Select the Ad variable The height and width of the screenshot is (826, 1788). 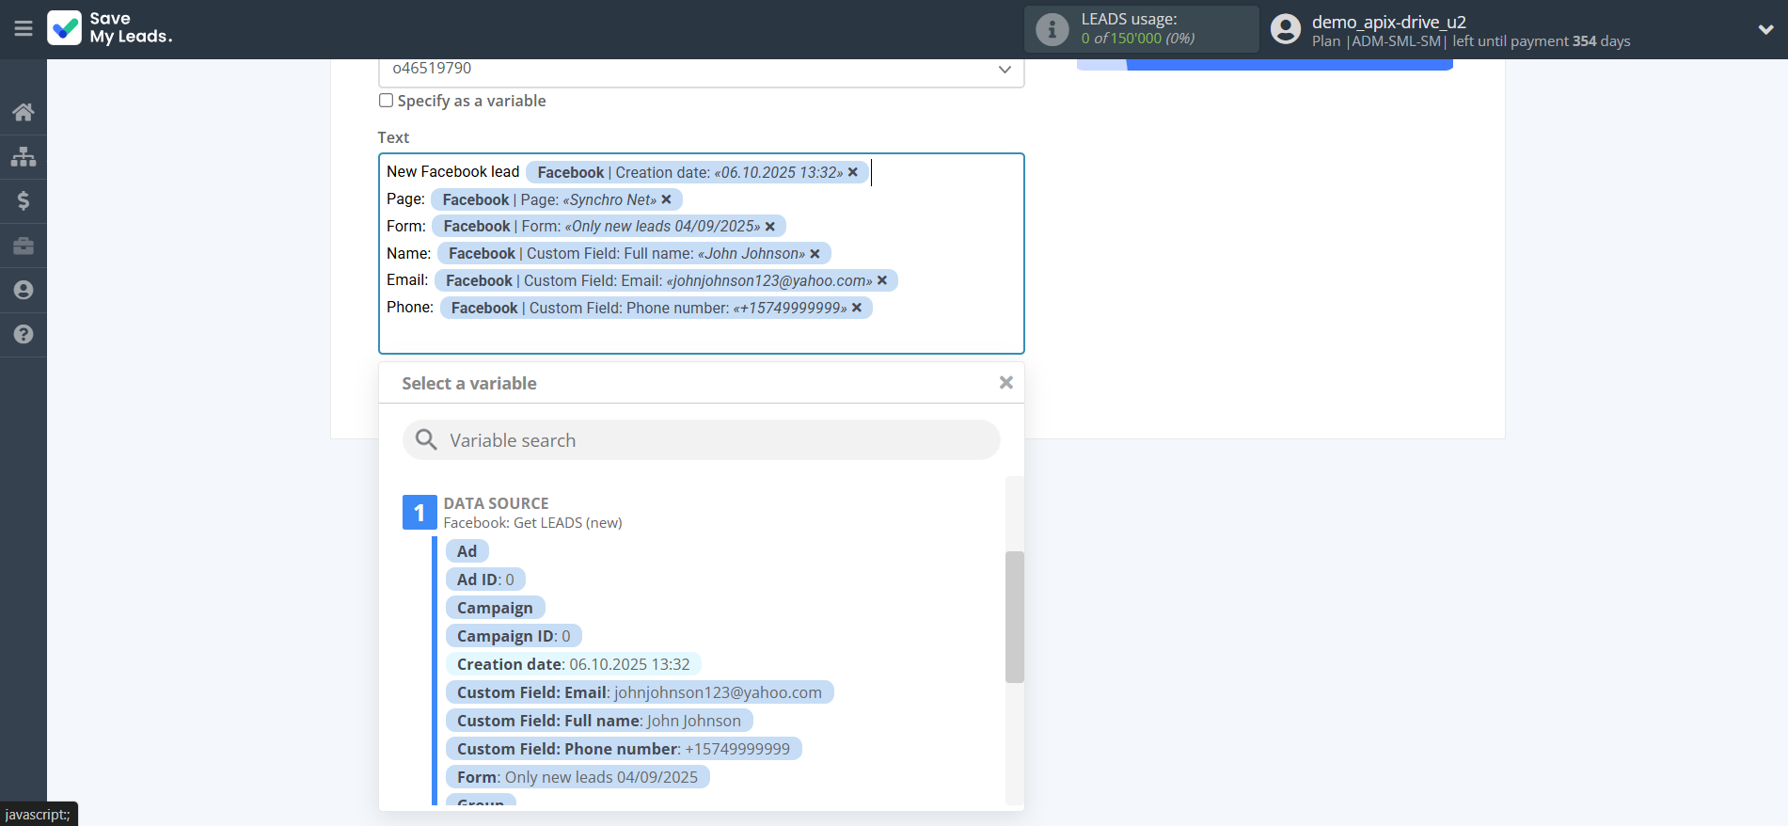point(467,551)
